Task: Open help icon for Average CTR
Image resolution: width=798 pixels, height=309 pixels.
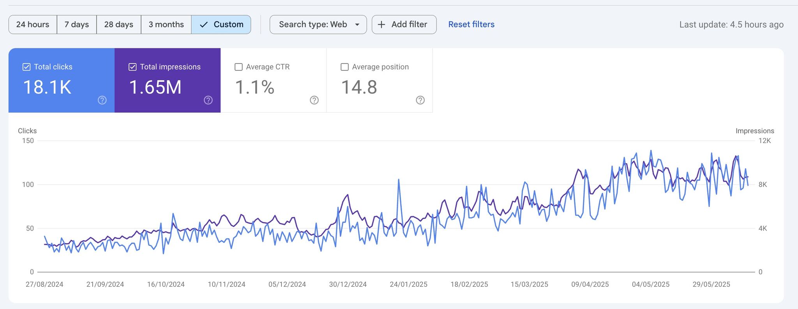Action: tap(314, 100)
